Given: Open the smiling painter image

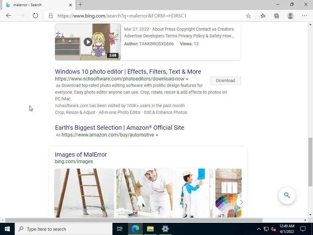Looking at the screenshot, I should click(145, 193).
